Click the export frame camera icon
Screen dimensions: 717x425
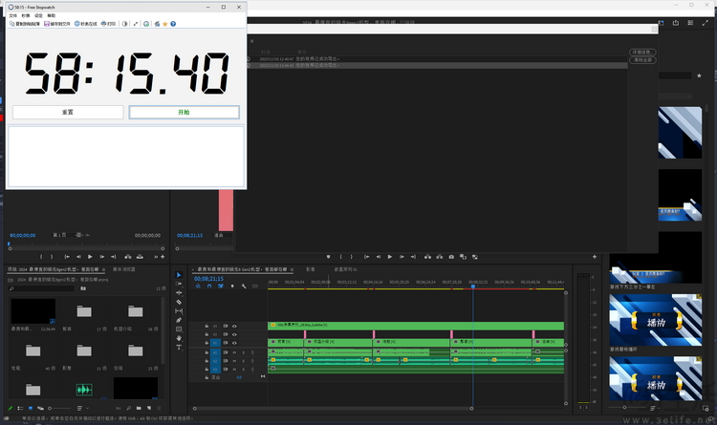pyautogui.click(x=451, y=257)
